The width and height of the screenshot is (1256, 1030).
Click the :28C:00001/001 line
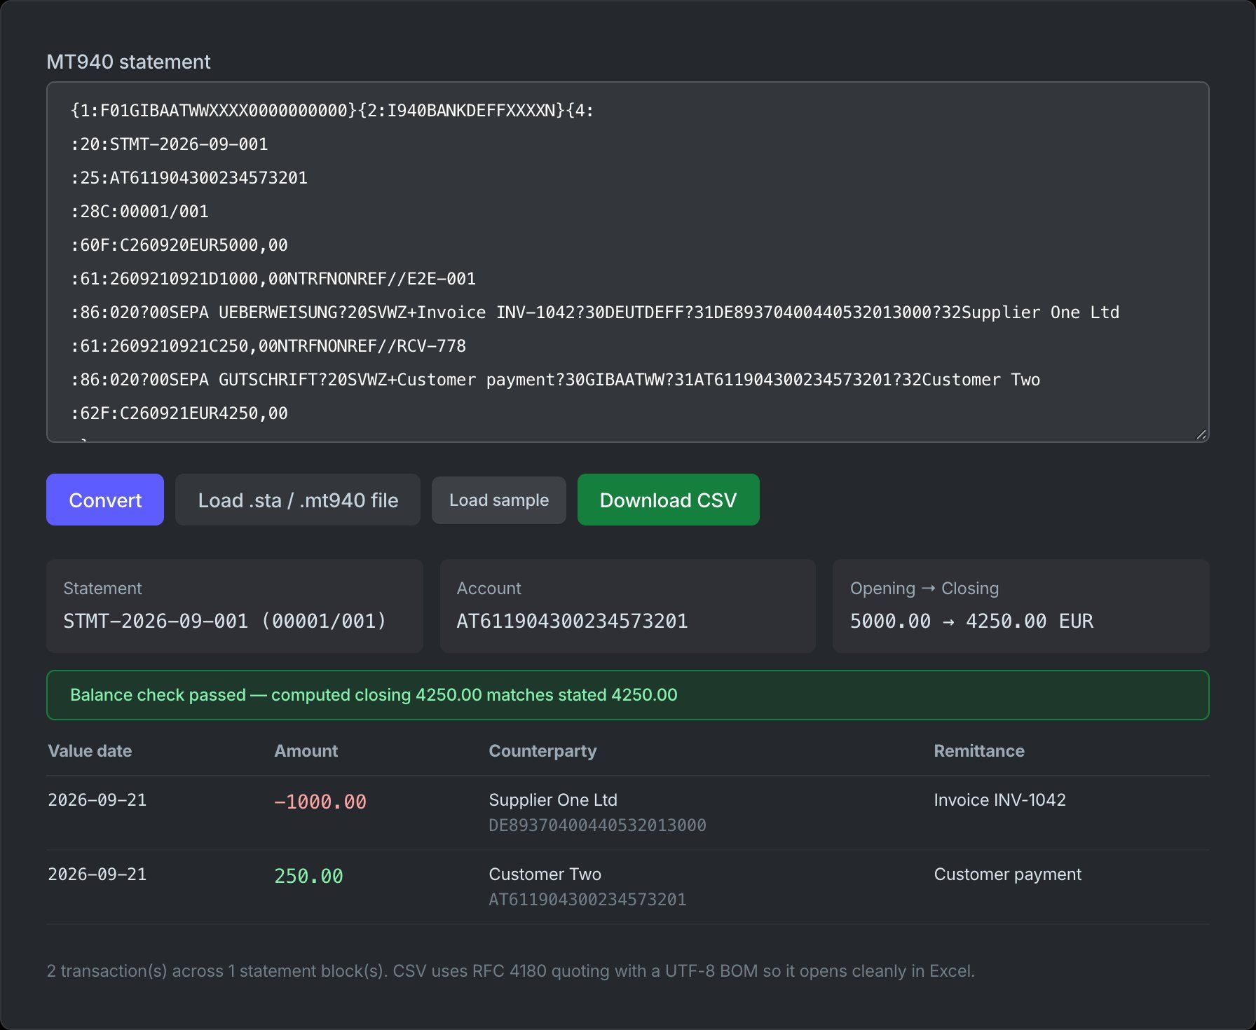click(140, 212)
